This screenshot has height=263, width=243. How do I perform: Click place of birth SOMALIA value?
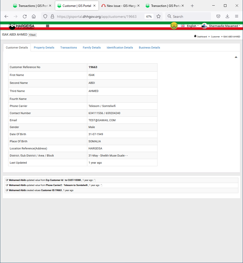point(95,141)
